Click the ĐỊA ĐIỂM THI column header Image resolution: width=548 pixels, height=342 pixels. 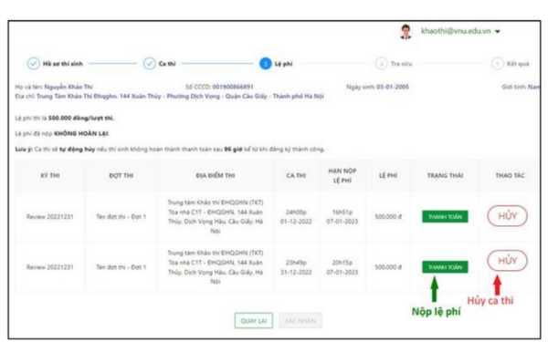click(216, 175)
